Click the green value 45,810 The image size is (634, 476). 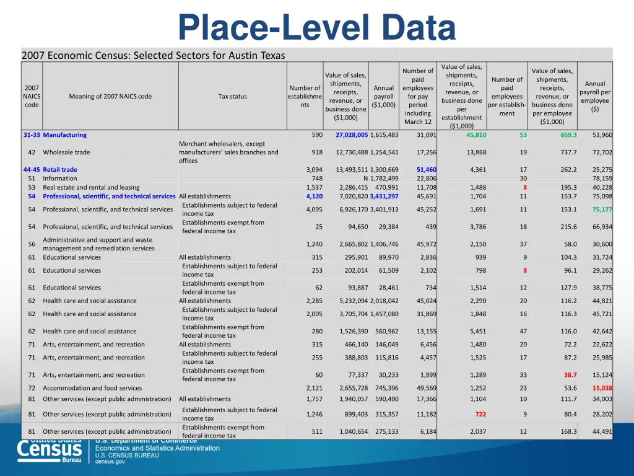[476, 134]
